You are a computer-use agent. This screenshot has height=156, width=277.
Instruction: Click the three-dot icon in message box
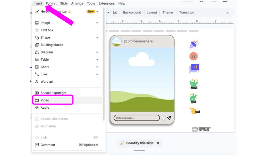point(156,118)
